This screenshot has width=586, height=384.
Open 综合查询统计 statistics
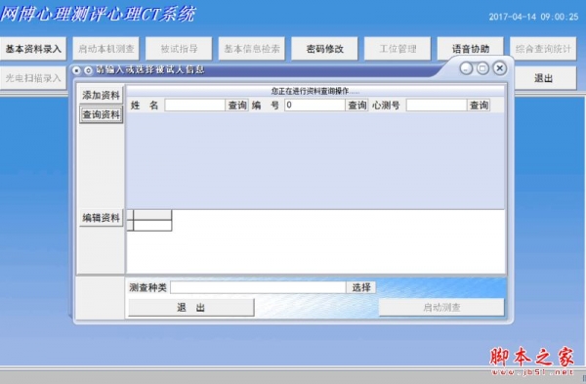(543, 49)
